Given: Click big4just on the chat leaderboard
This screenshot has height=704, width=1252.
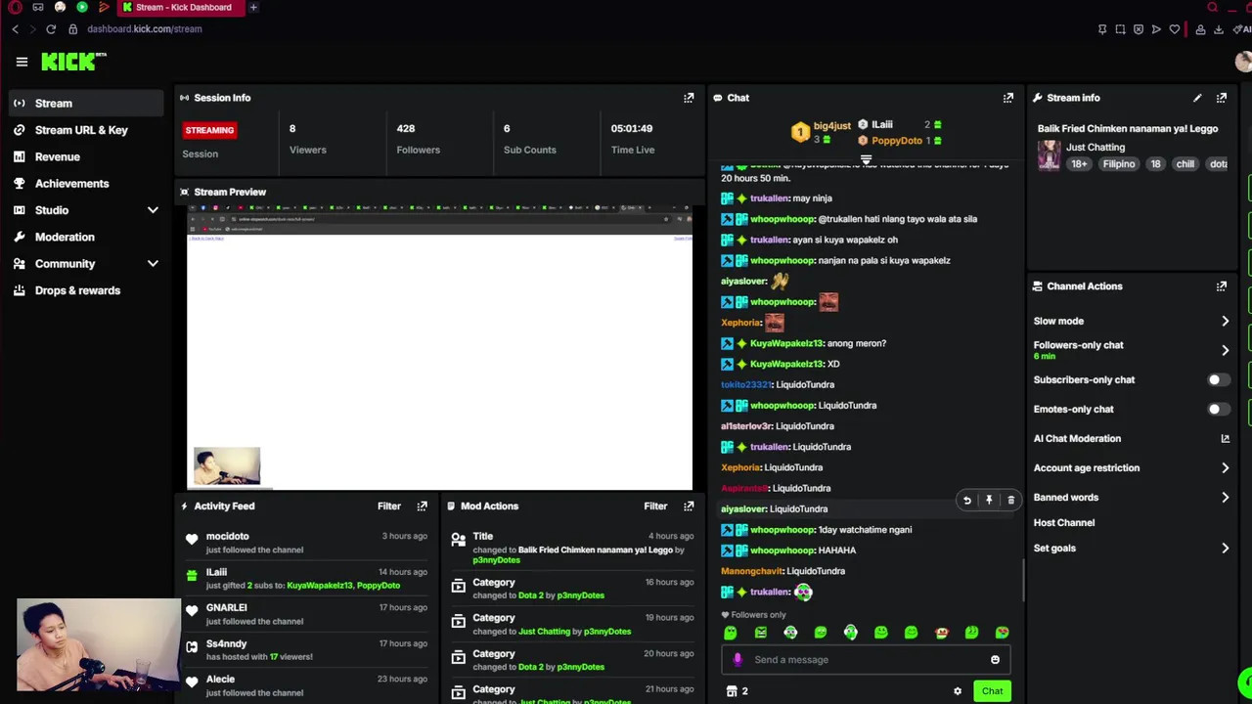Looking at the screenshot, I should point(831,126).
